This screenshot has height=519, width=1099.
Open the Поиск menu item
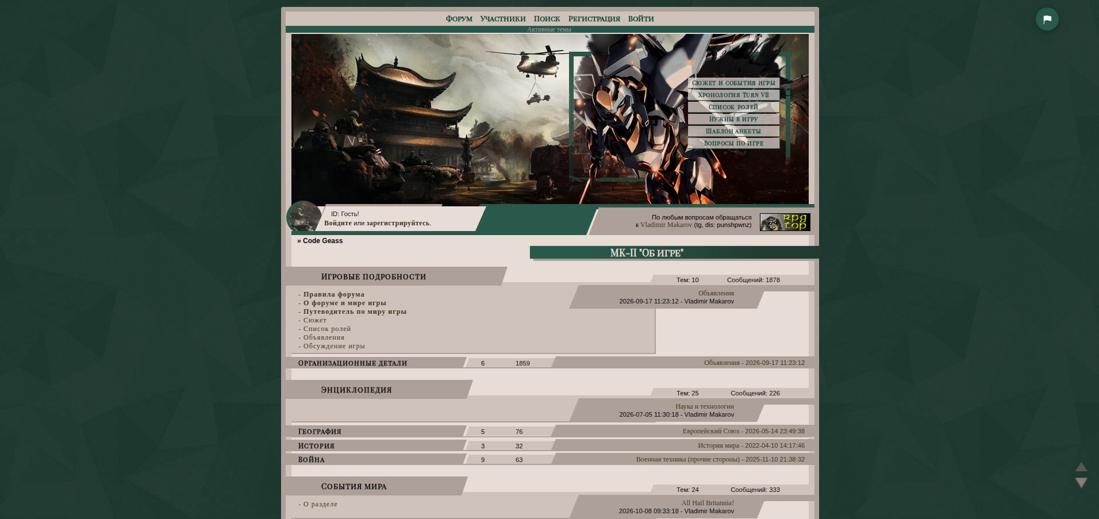coord(547,19)
